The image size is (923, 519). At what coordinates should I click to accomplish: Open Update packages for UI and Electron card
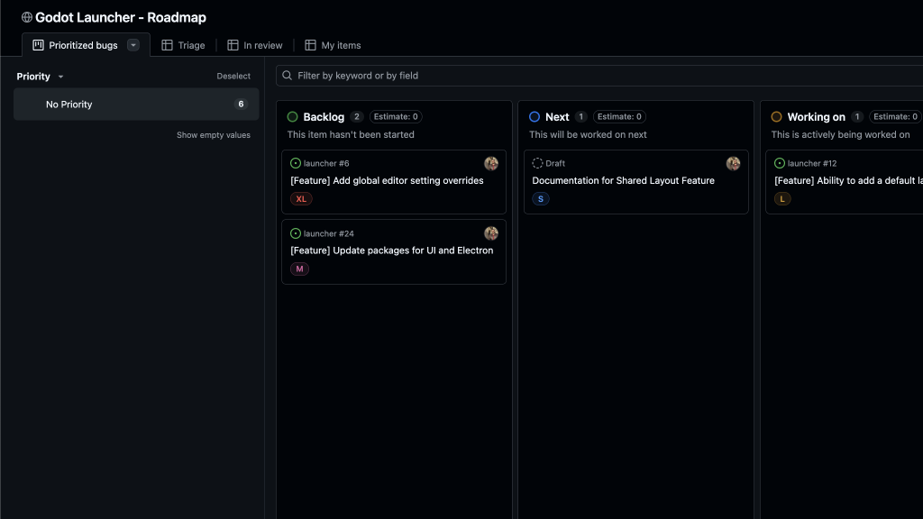[x=391, y=250]
